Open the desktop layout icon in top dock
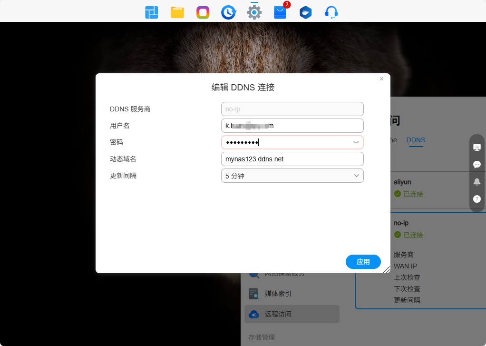Viewport: 486px width, 346px height. 152,13
